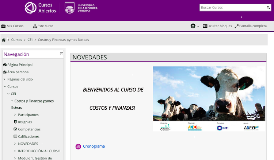
Task: Click the Universidad de la República logo
Action: (x=81, y=8)
